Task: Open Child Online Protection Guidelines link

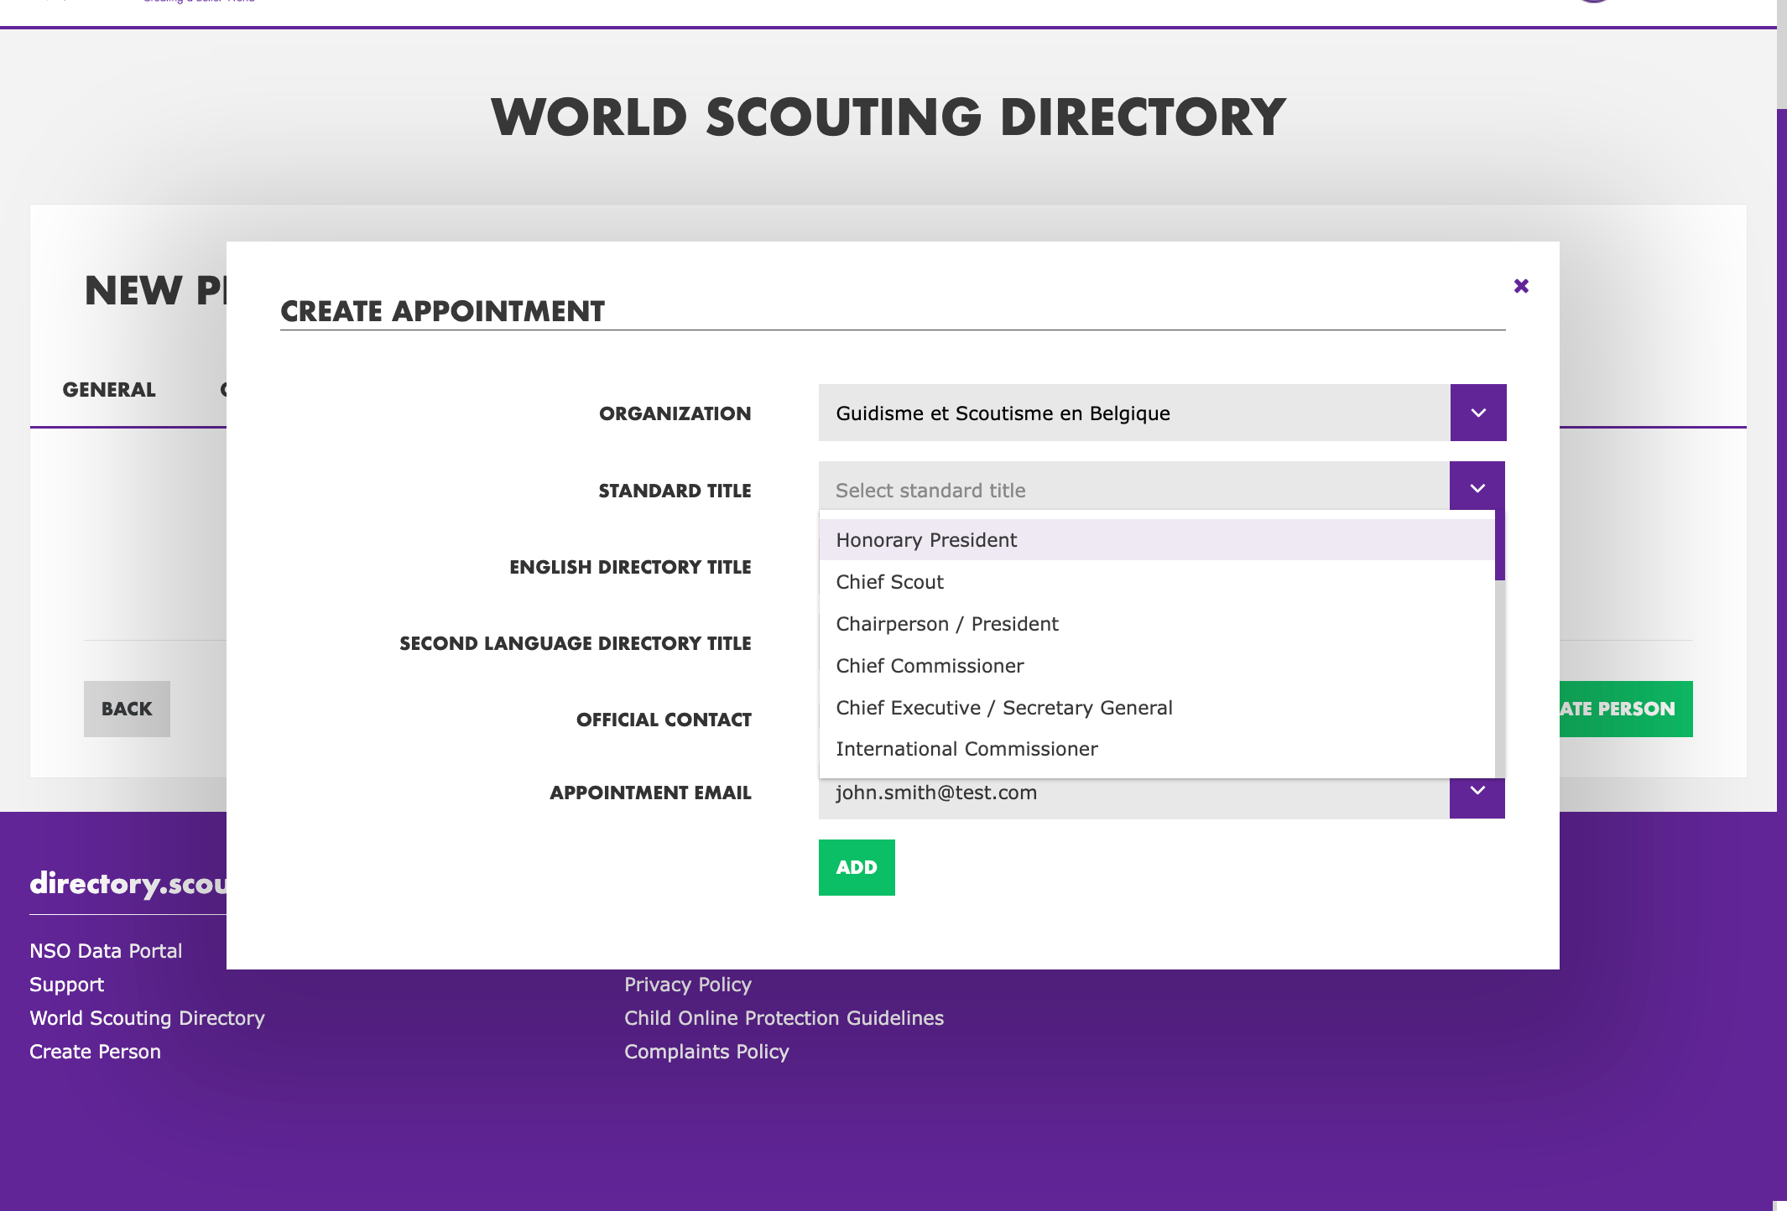Action: (x=784, y=1018)
